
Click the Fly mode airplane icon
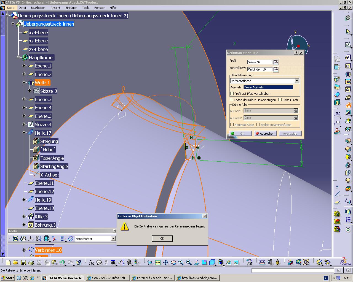point(150,262)
